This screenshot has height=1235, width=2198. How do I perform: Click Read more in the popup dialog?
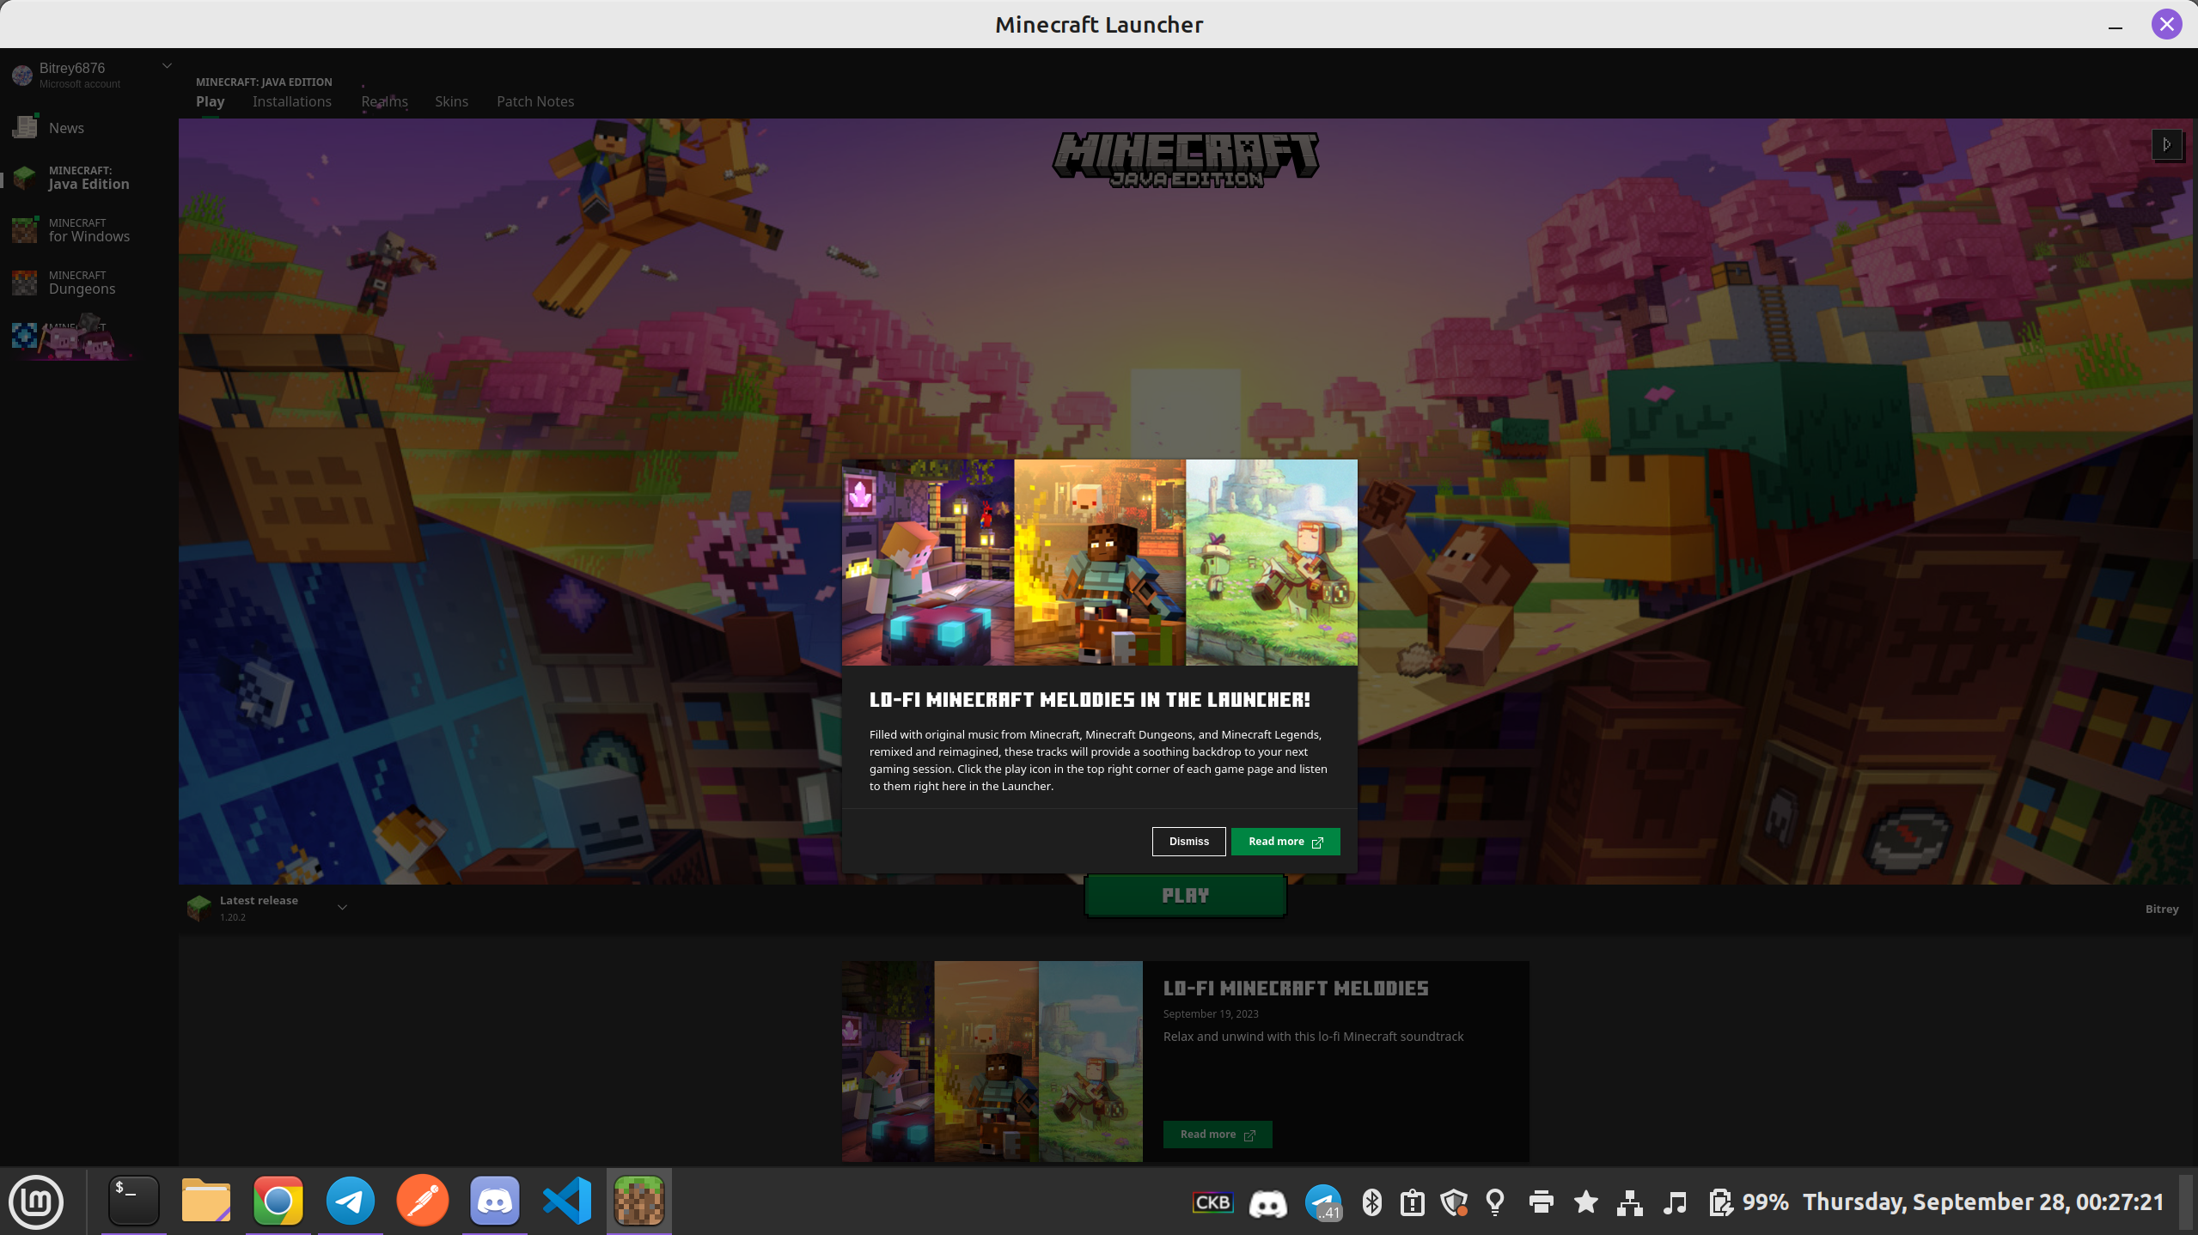click(x=1285, y=842)
